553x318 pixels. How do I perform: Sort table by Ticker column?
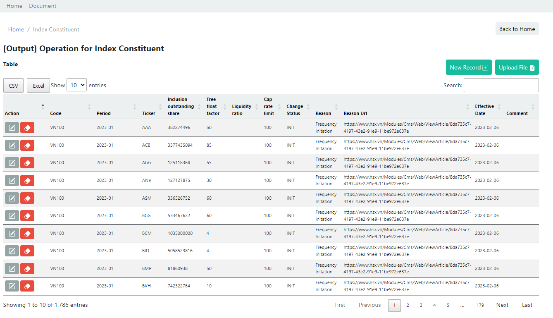tap(153, 107)
